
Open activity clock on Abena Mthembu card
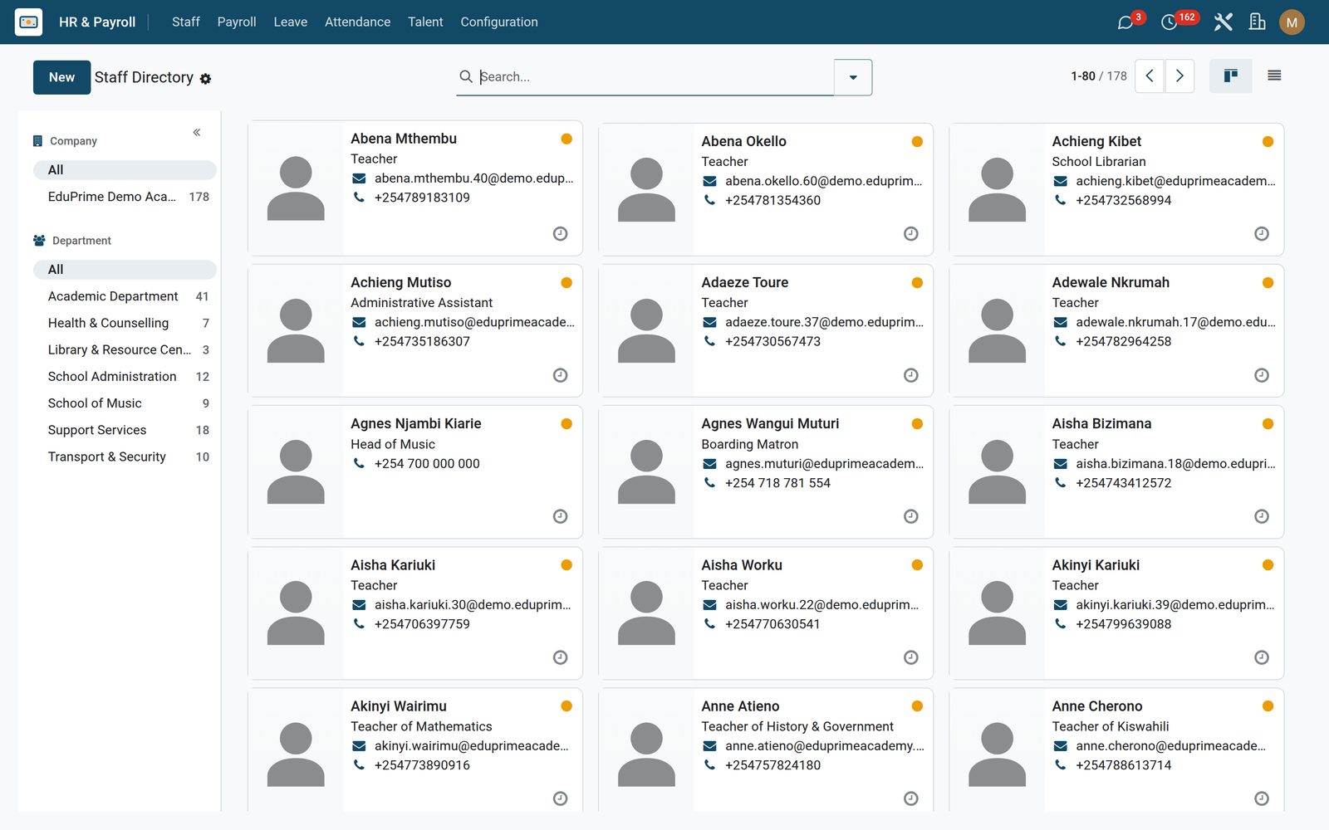(561, 234)
